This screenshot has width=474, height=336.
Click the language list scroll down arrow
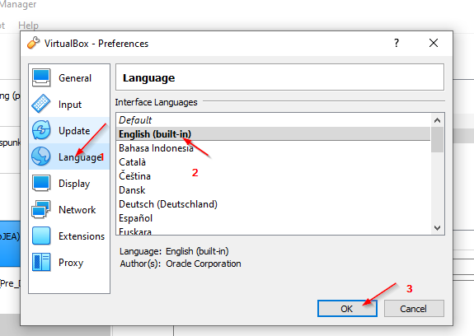point(437,228)
